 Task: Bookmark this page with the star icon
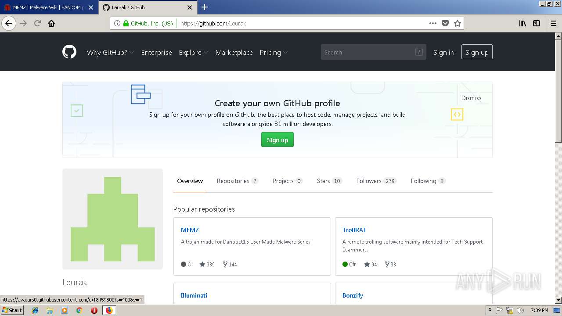pos(458,23)
